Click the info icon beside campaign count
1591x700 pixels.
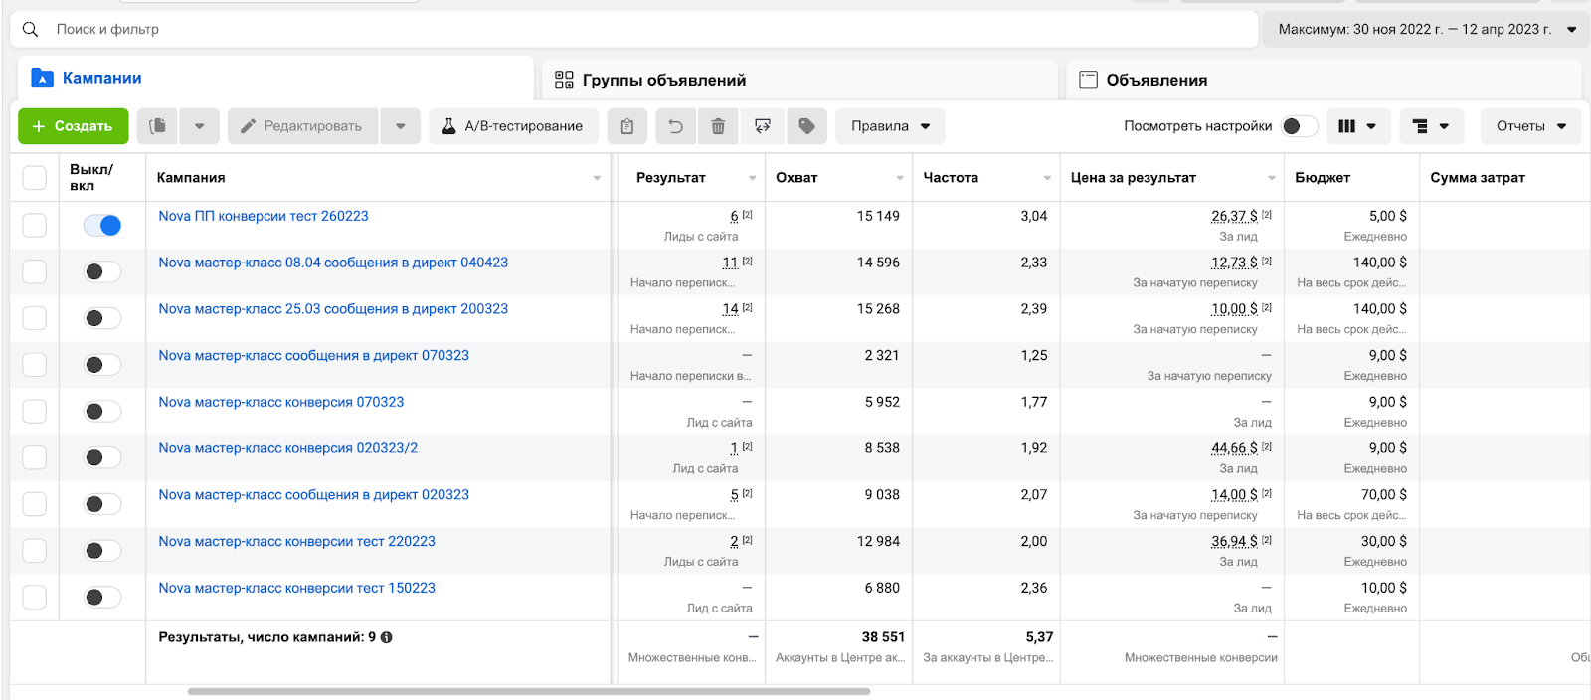point(387,637)
